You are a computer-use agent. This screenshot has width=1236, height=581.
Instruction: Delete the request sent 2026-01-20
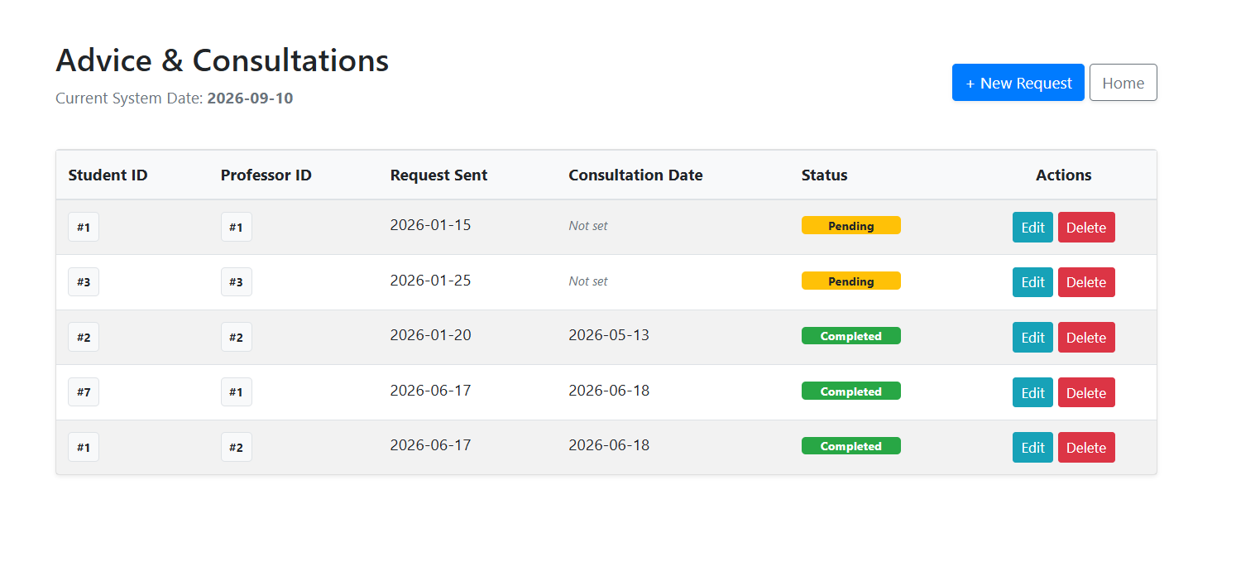click(1086, 338)
